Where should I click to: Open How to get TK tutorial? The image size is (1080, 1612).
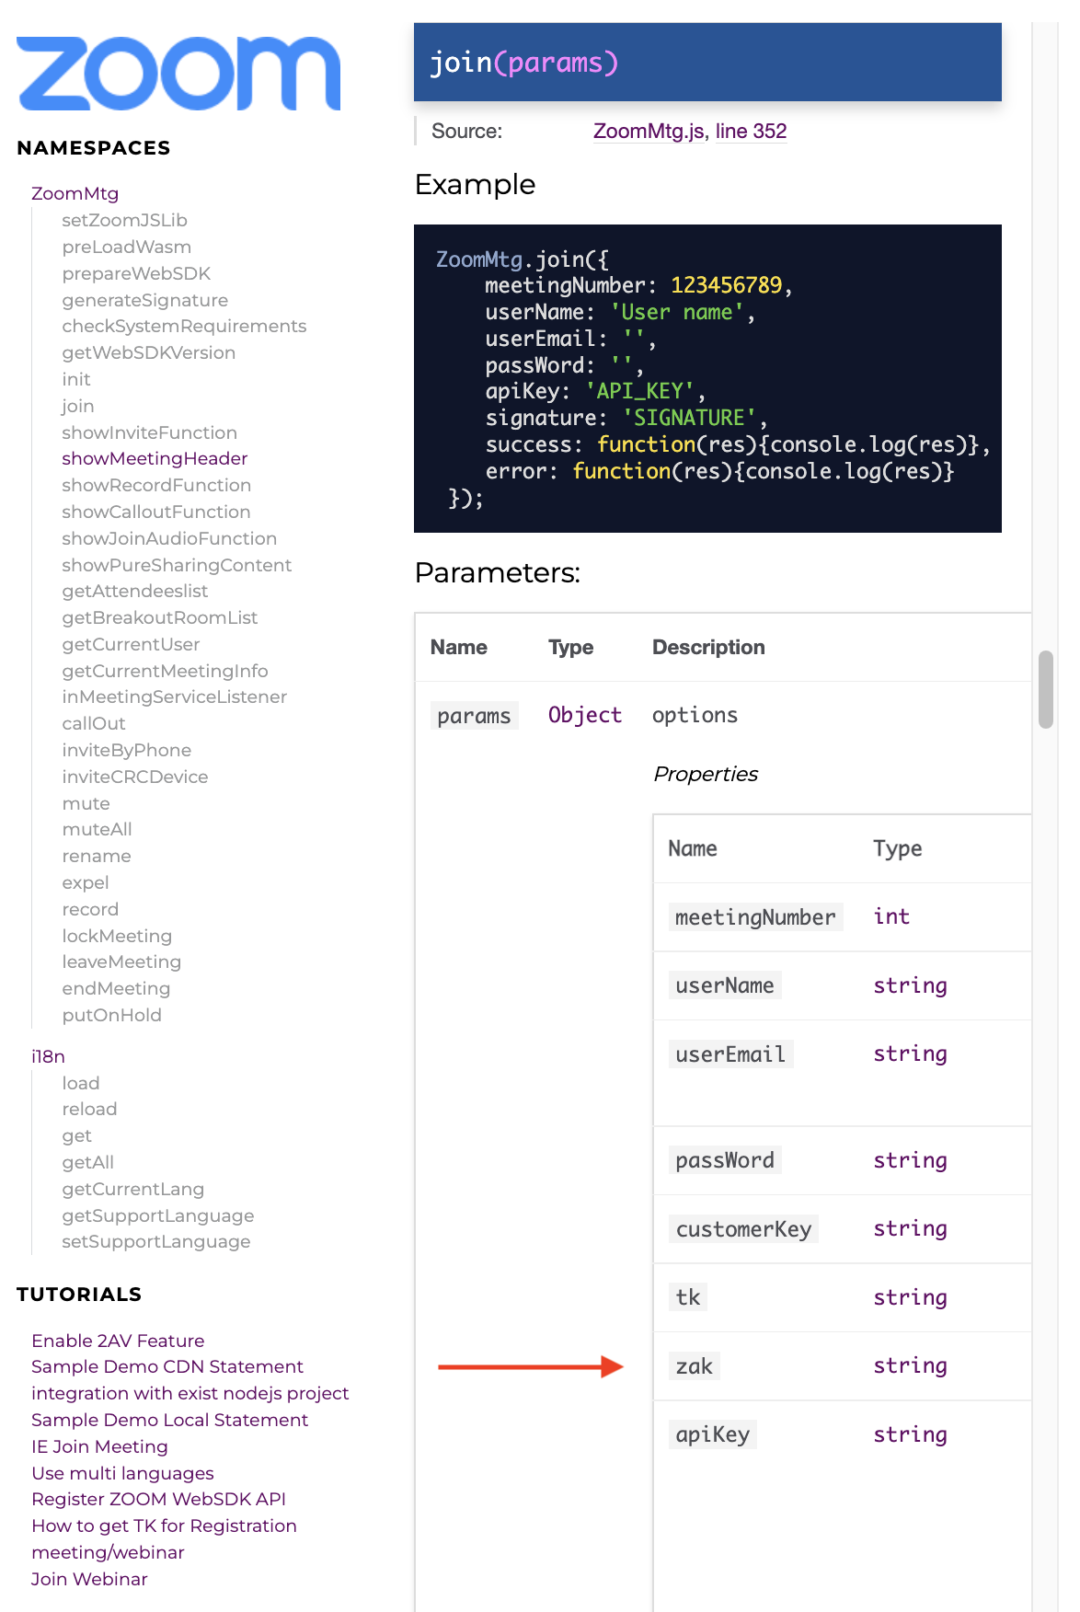[x=164, y=1538]
